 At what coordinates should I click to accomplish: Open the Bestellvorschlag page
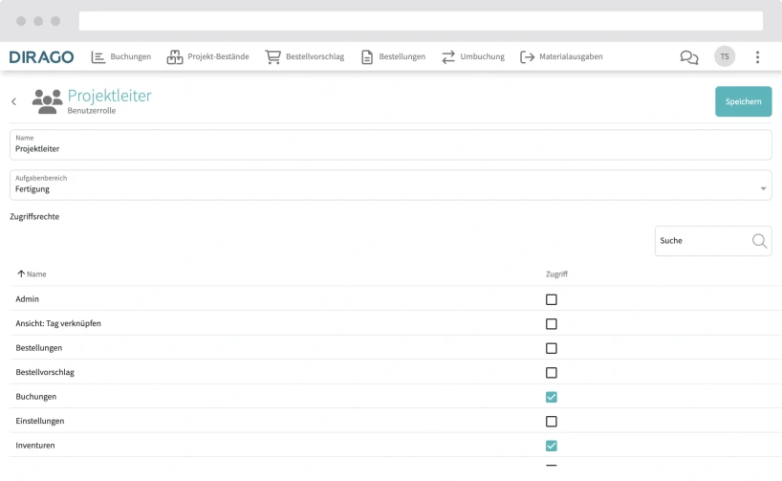[x=304, y=57]
